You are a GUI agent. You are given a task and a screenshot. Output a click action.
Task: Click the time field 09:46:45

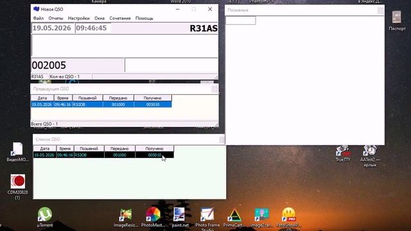[92, 28]
